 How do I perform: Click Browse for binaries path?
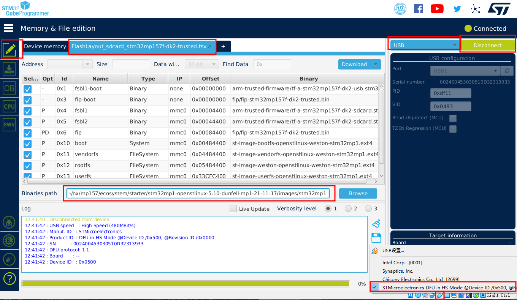click(358, 193)
